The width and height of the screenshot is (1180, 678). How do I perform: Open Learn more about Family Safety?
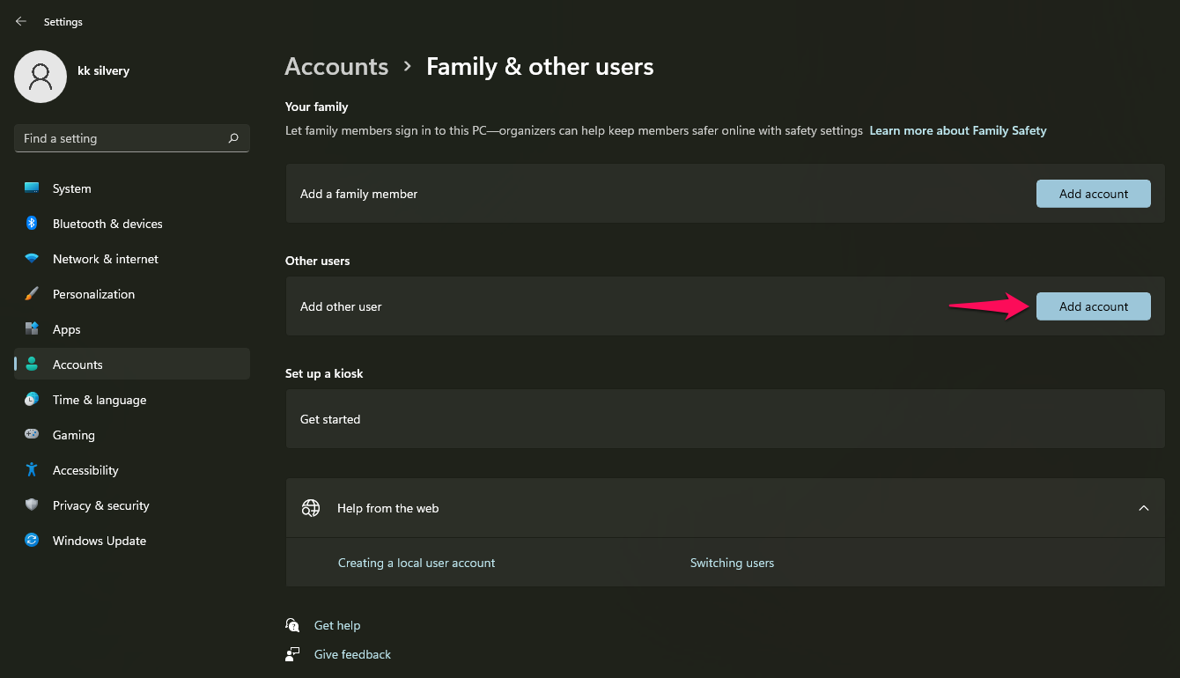tap(957, 129)
